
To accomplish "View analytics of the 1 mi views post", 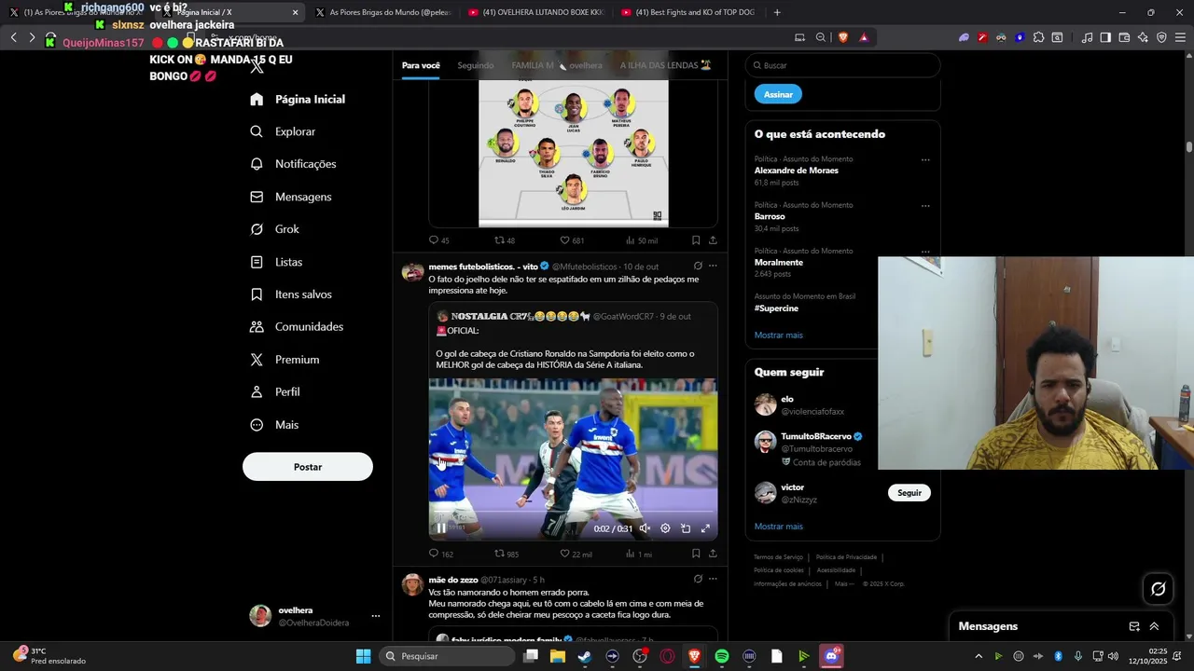I will click(638, 554).
